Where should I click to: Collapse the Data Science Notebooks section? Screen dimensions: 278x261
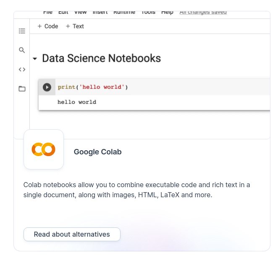(35, 59)
